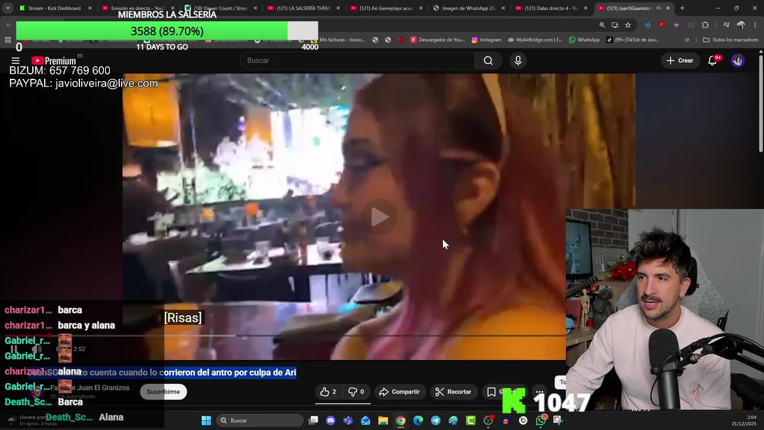The width and height of the screenshot is (764, 430).
Task: Switch to Emisión en directo tab
Action: point(138,8)
